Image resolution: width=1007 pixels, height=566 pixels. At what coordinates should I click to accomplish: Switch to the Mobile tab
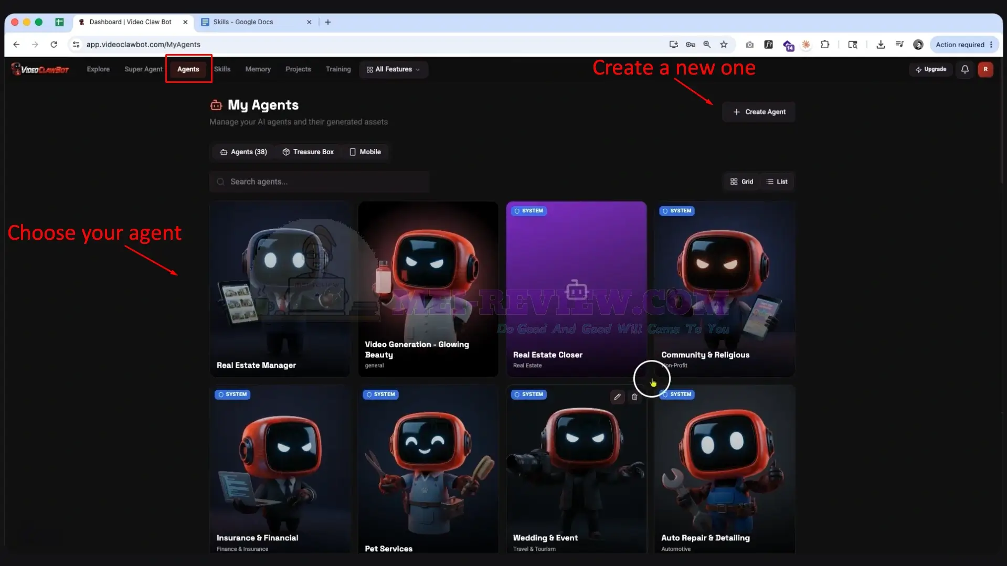click(365, 152)
